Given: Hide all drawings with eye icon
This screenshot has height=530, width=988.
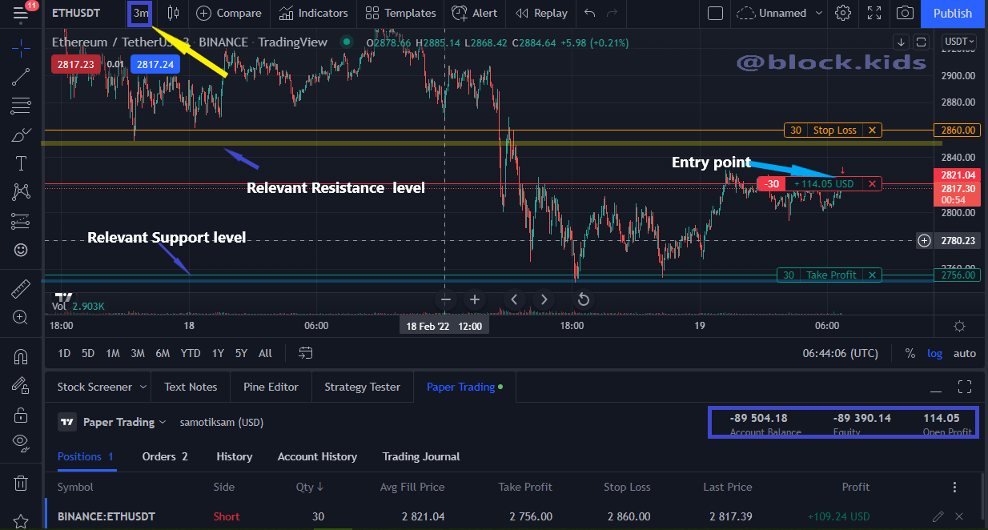Looking at the screenshot, I should (21, 443).
